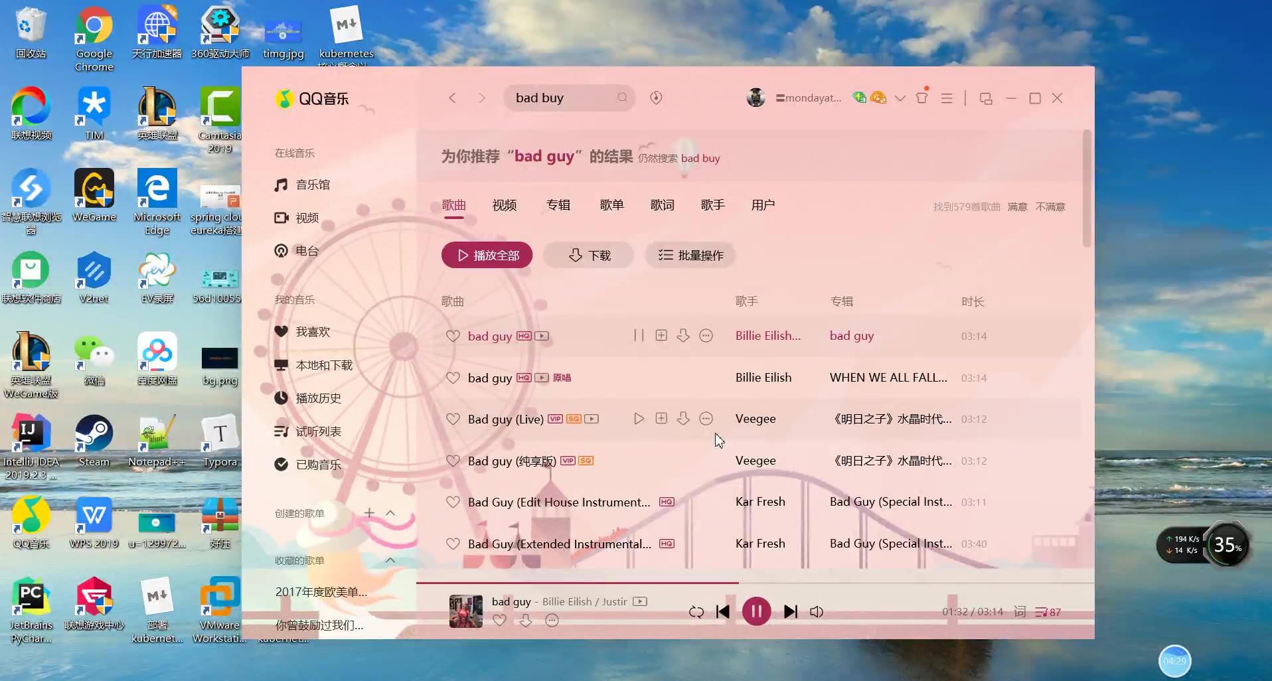The height and width of the screenshot is (681, 1272).
Task: Toggle the loop playback mode icon
Action: click(x=696, y=612)
